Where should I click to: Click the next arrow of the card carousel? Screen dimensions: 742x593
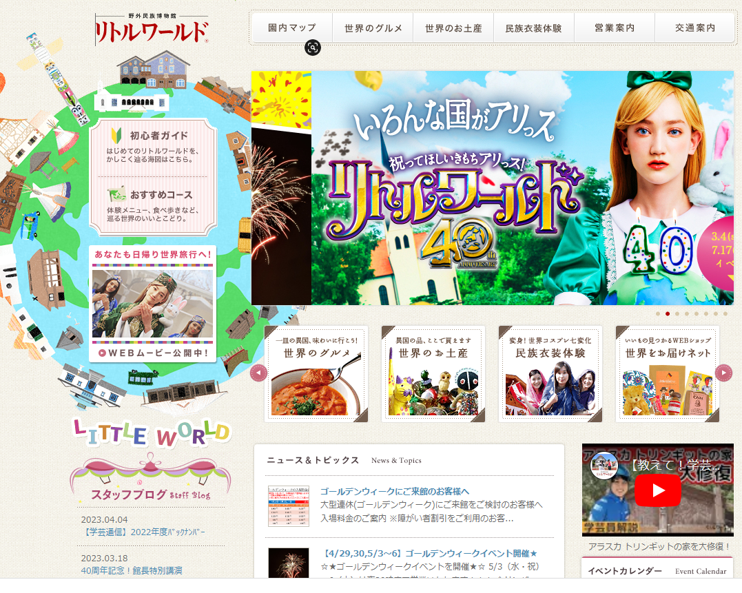coord(723,373)
